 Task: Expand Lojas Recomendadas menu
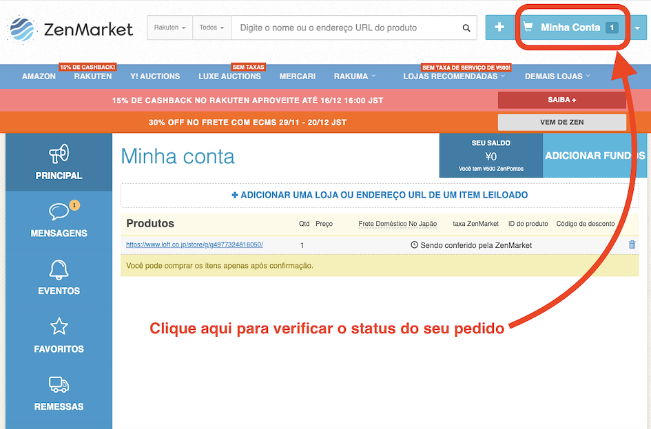(x=454, y=76)
